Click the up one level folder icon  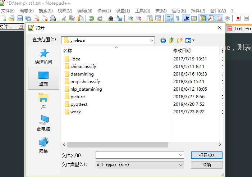point(171,41)
